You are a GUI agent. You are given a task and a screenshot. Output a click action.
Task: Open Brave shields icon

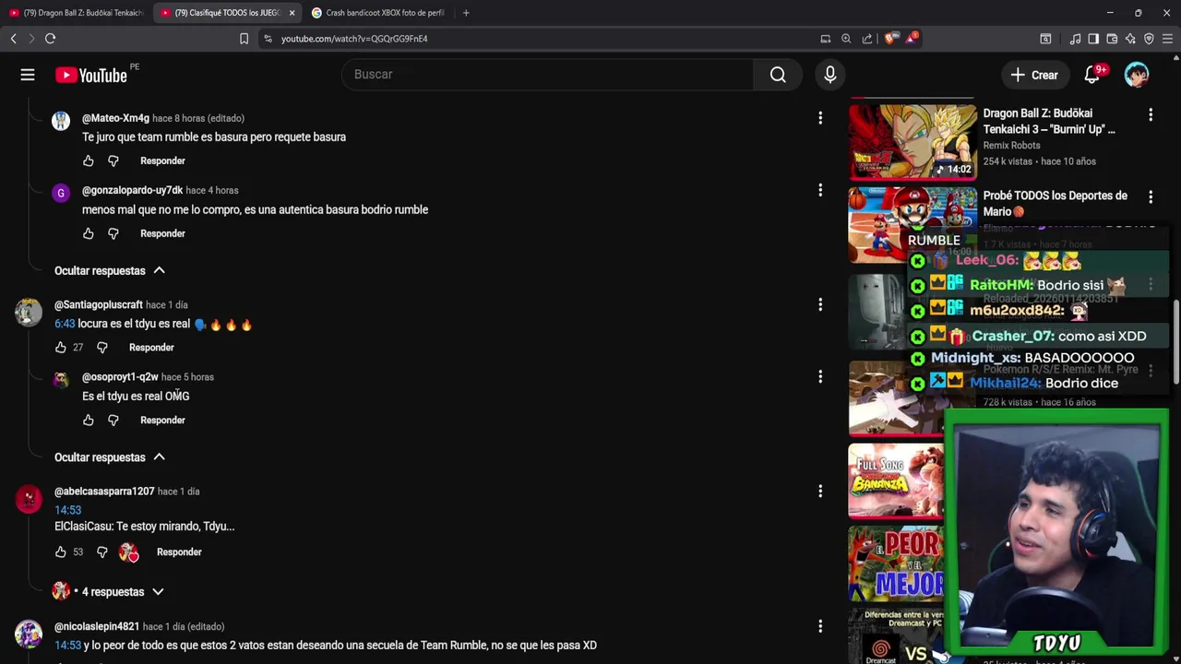(x=889, y=39)
